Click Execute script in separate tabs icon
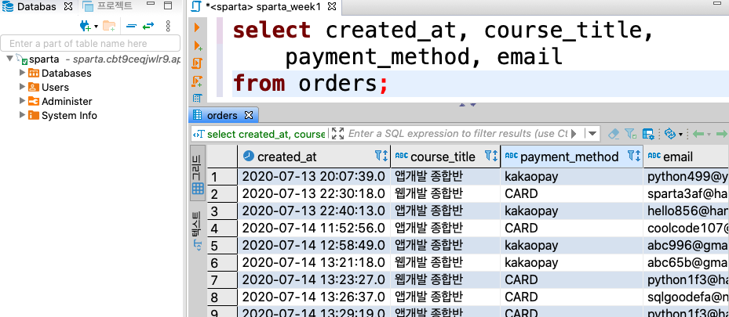 (198, 81)
